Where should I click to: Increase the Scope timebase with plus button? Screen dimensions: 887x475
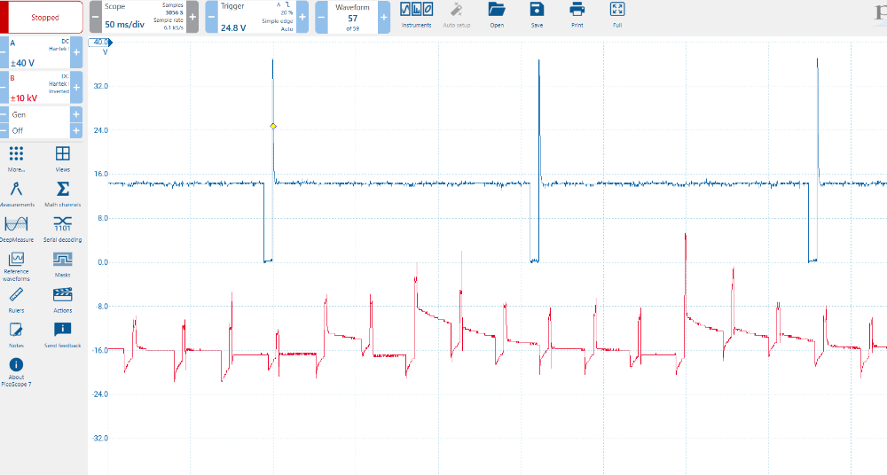(x=192, y=18)
